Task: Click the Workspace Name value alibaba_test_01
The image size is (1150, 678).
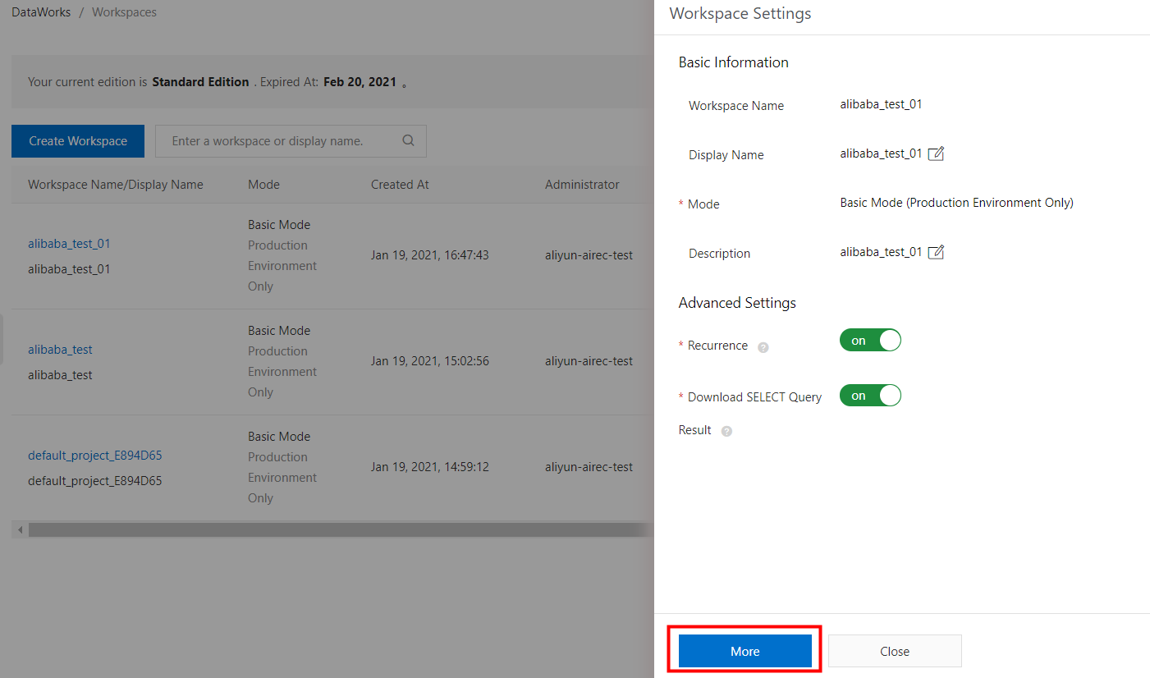Action: tap(881, 104)
